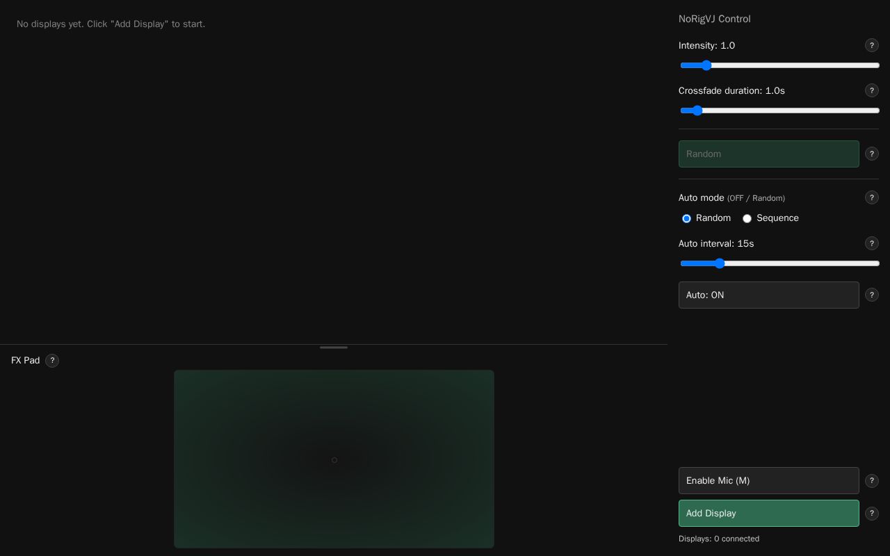Click the 'FX Pad' label
Screen dimensions: 890x556
coord(26,360)
